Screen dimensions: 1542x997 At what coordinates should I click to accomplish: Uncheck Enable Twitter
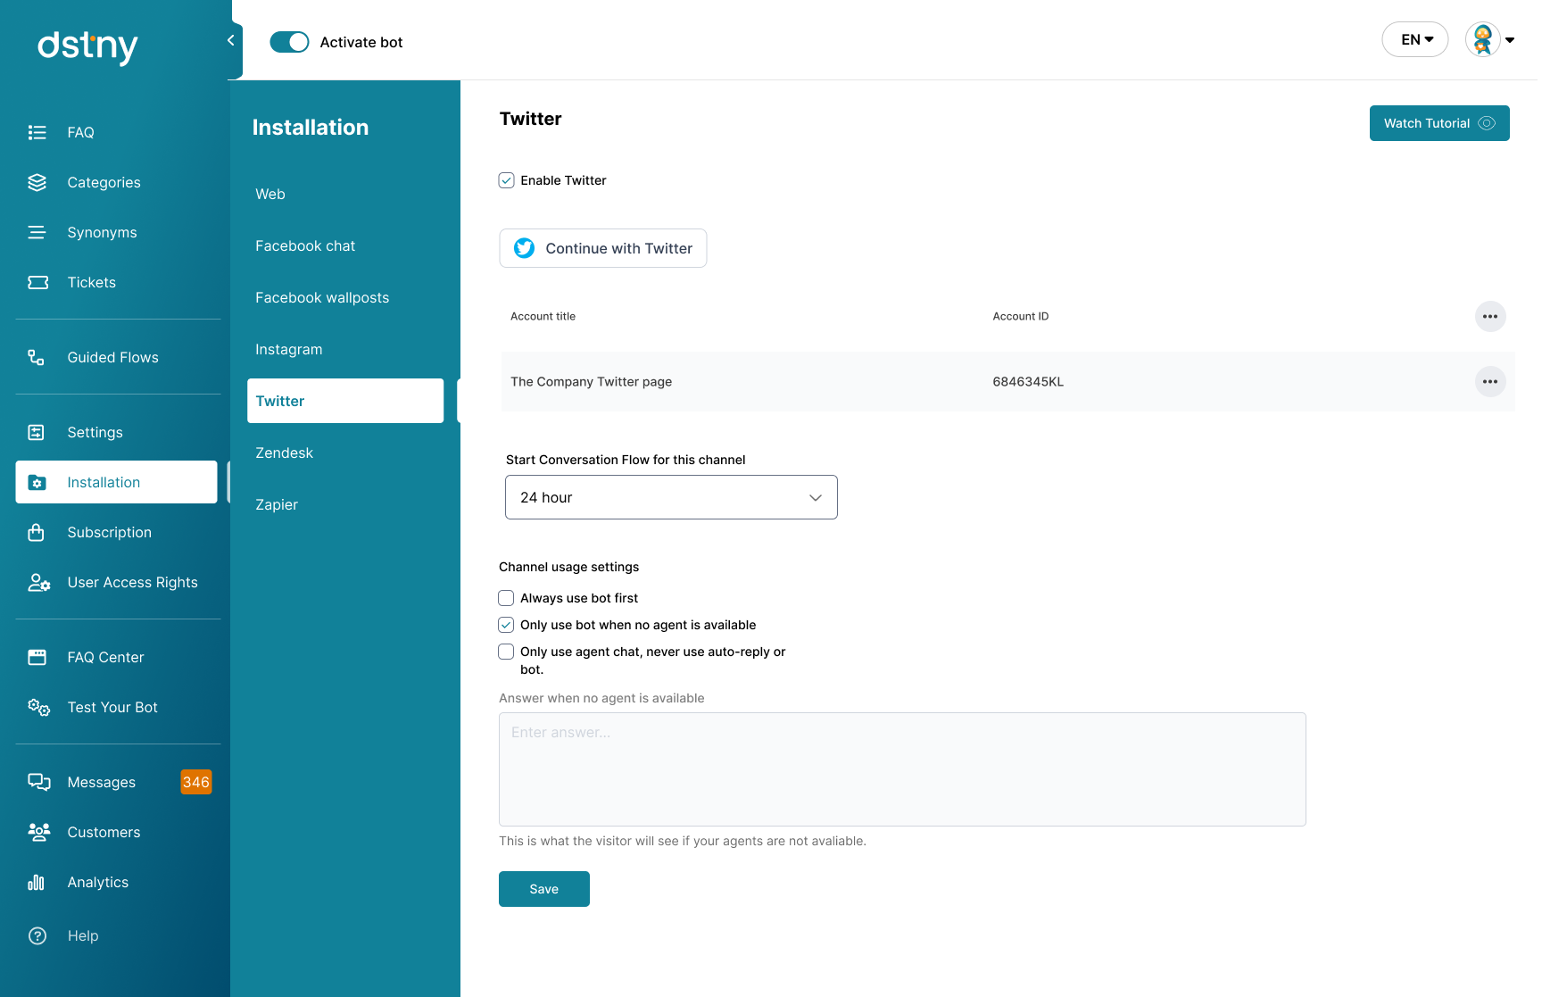tap(506, 179)
